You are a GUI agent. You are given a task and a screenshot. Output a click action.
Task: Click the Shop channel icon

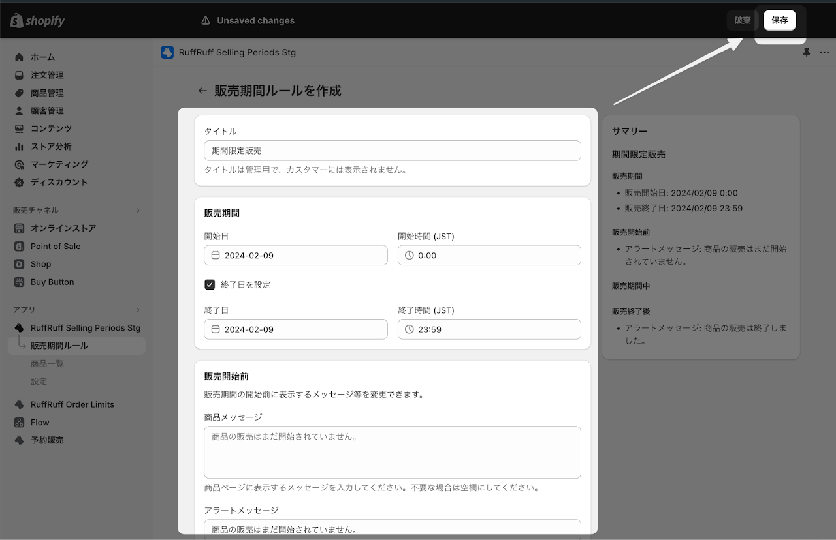tap(19, 264)
